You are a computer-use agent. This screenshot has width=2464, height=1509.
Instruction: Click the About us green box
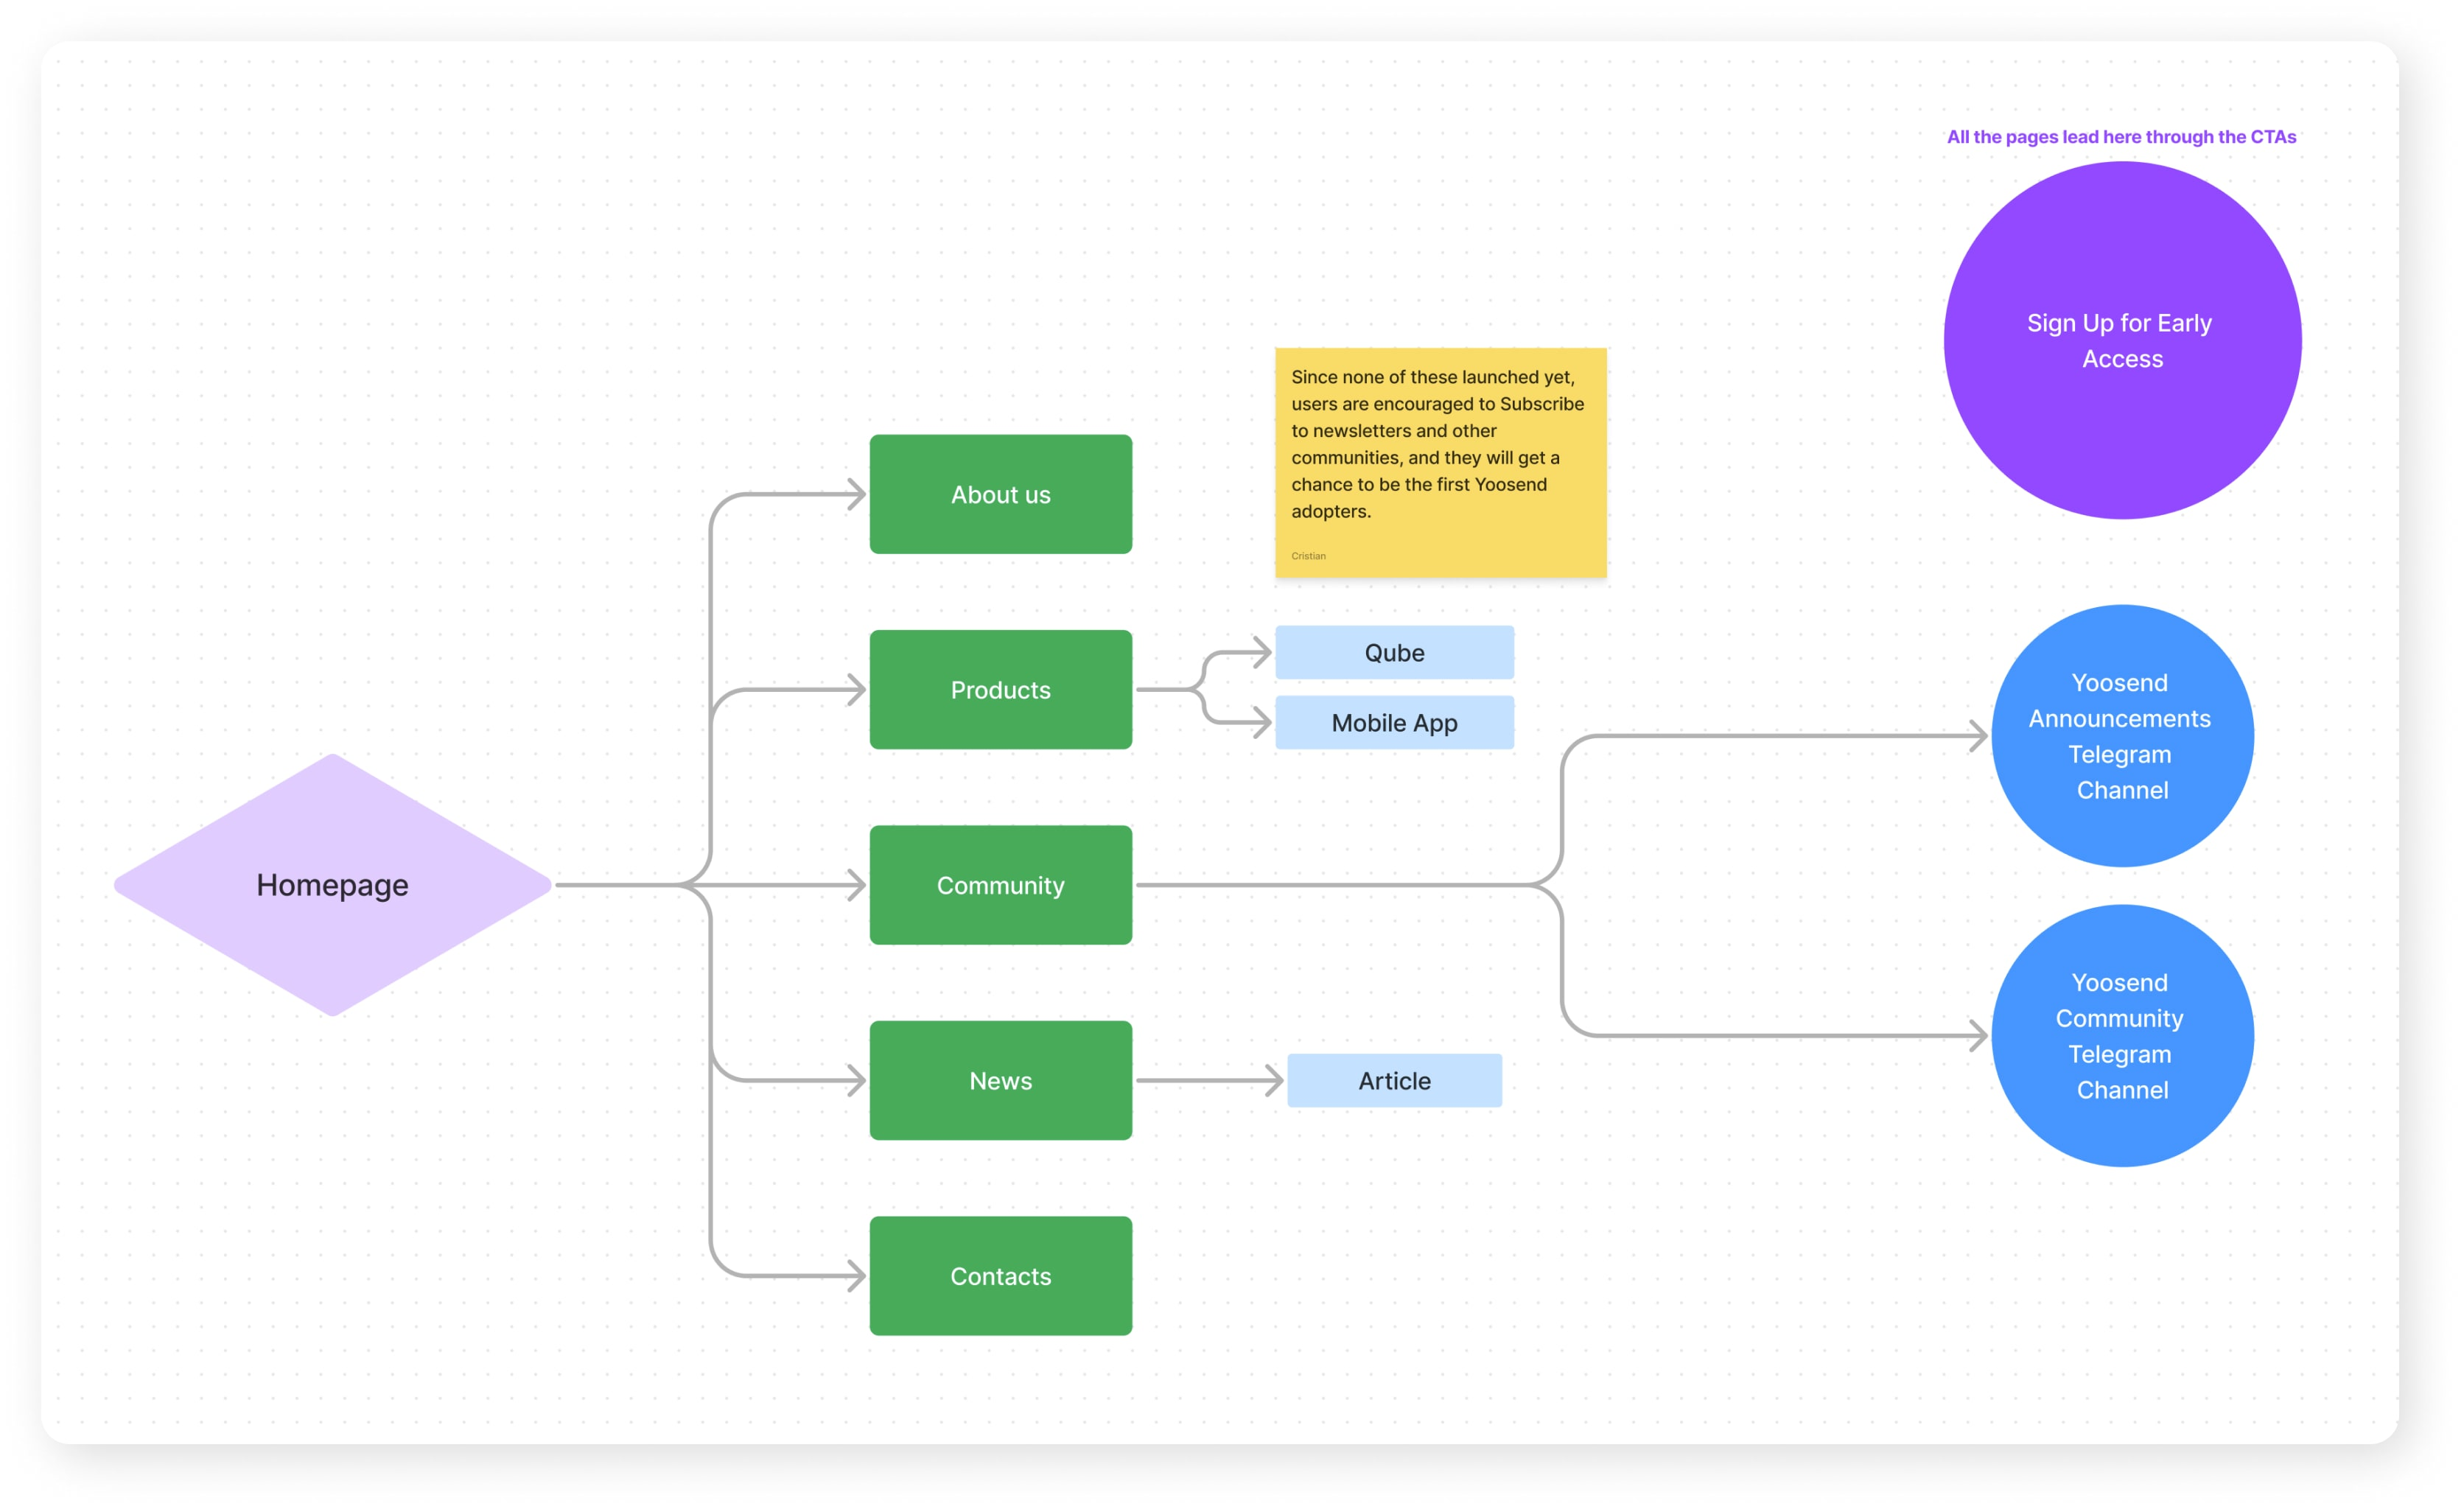tap(1000, 494)
